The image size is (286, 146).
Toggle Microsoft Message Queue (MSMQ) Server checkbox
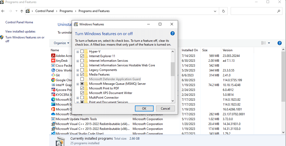(82, 84)
